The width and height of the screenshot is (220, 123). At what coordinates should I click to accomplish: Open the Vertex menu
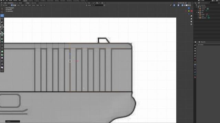(x=34, y=5)
